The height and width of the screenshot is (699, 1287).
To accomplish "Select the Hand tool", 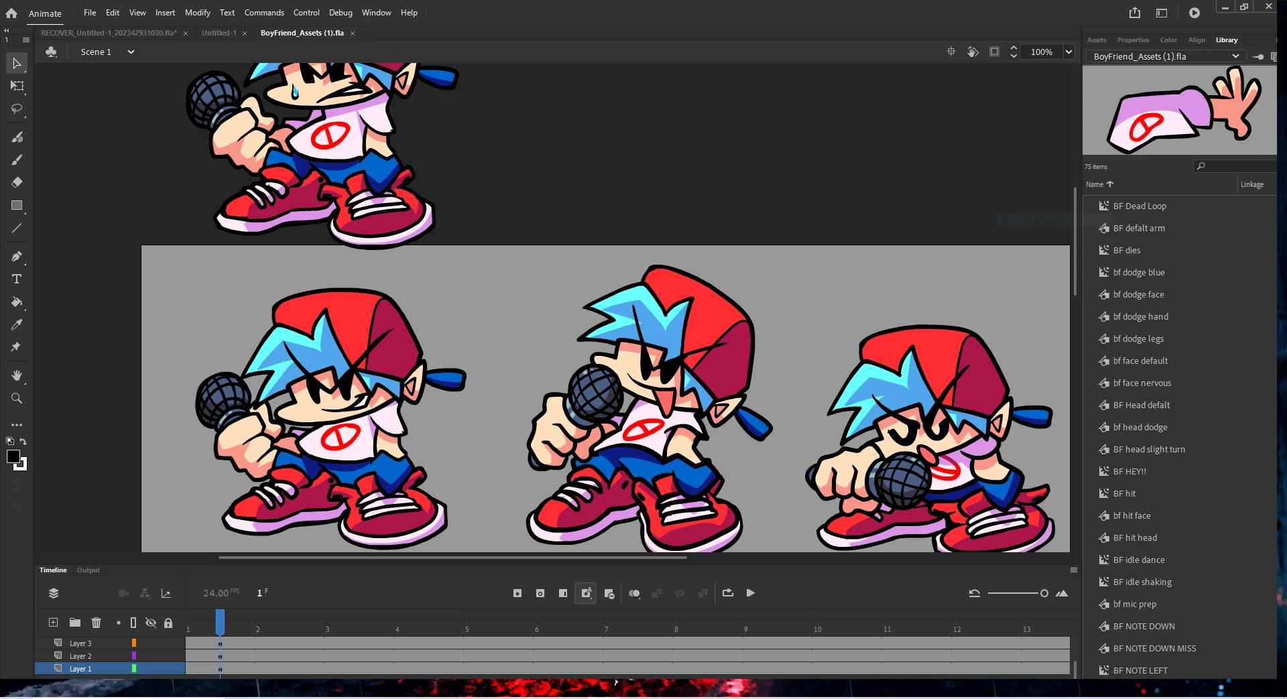I will [17, 375].
